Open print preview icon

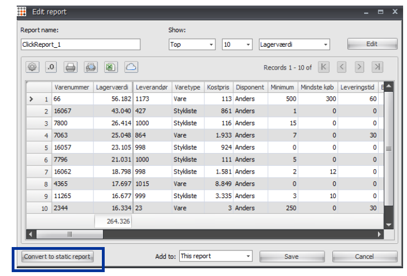point(91,67)
